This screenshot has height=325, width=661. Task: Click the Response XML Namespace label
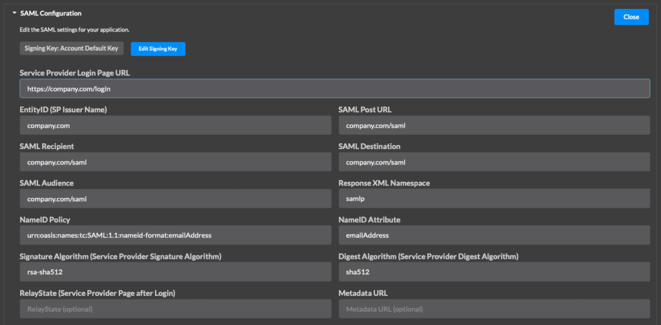[384, 183]
